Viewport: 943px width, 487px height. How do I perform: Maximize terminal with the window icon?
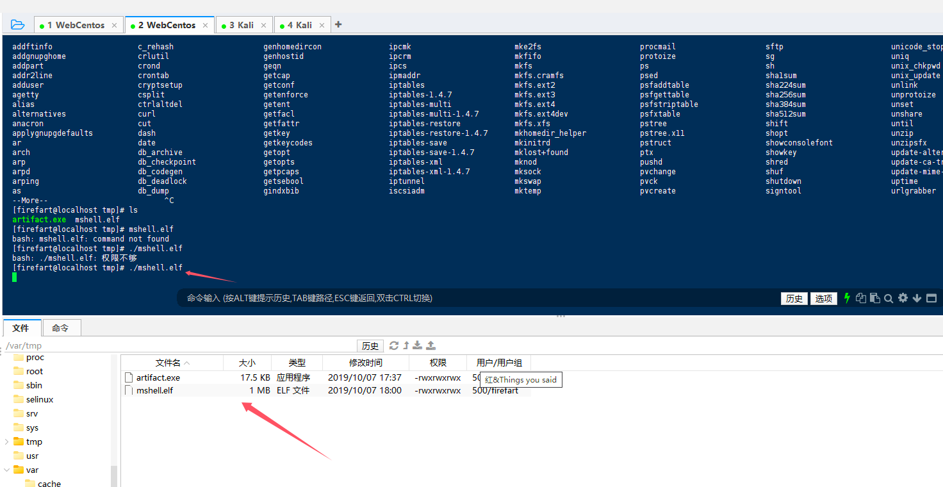(x=931, y=298)
